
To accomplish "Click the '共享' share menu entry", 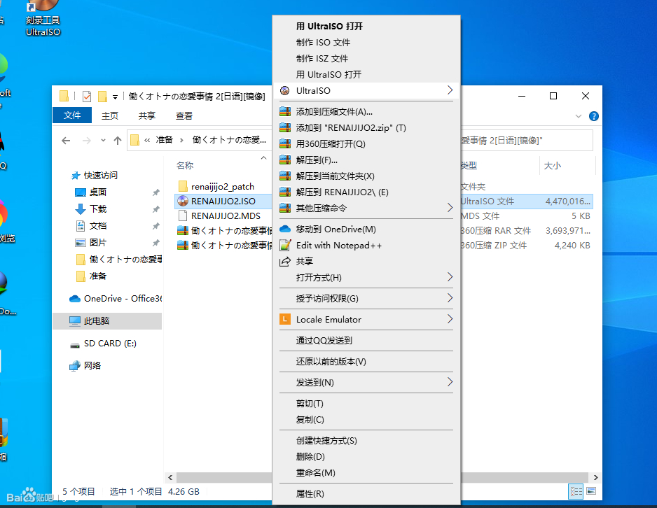I will 366,262.
